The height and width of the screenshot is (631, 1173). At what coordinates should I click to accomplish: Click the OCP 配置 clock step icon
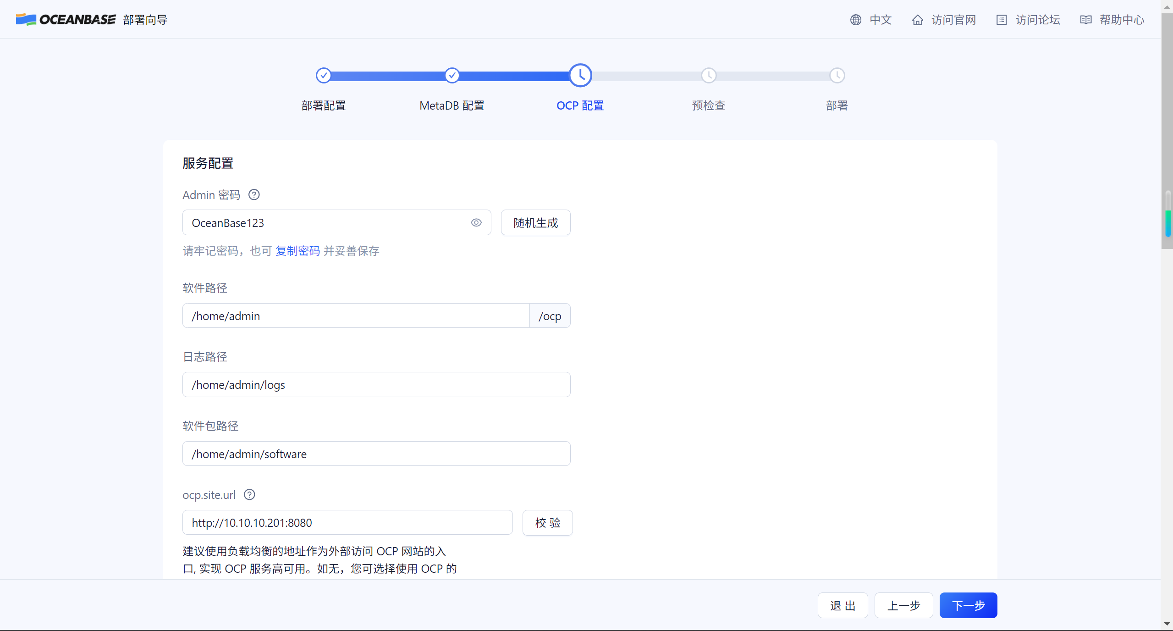580,75
